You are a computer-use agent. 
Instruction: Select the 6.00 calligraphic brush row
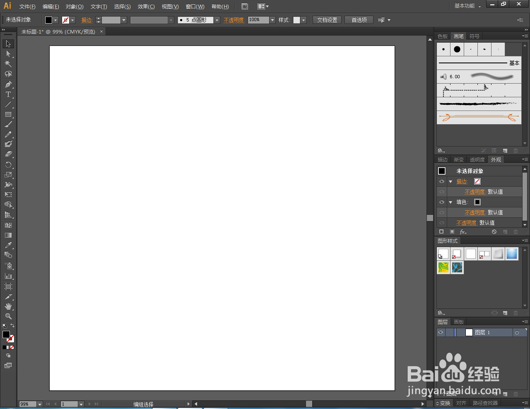click(x=479, y=77)
